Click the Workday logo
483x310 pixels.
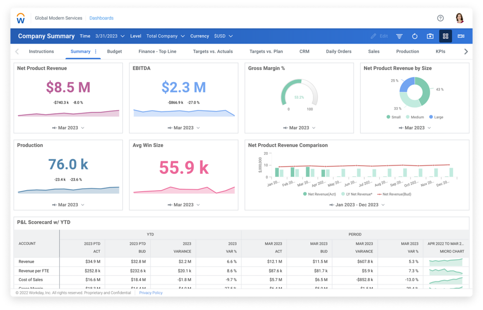point(20,18)
